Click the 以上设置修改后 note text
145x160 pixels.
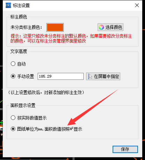46,92
